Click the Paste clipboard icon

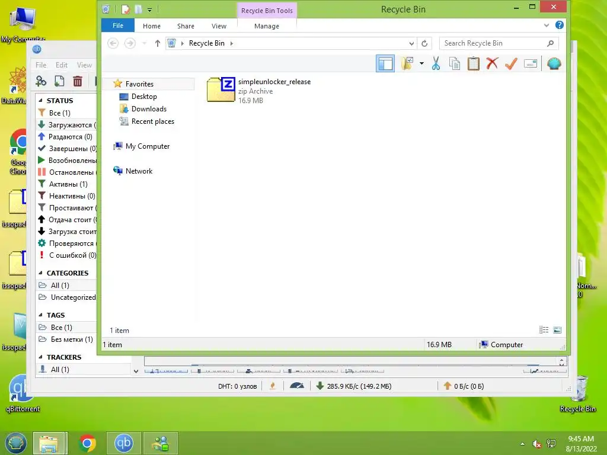(x=473, y=63)
